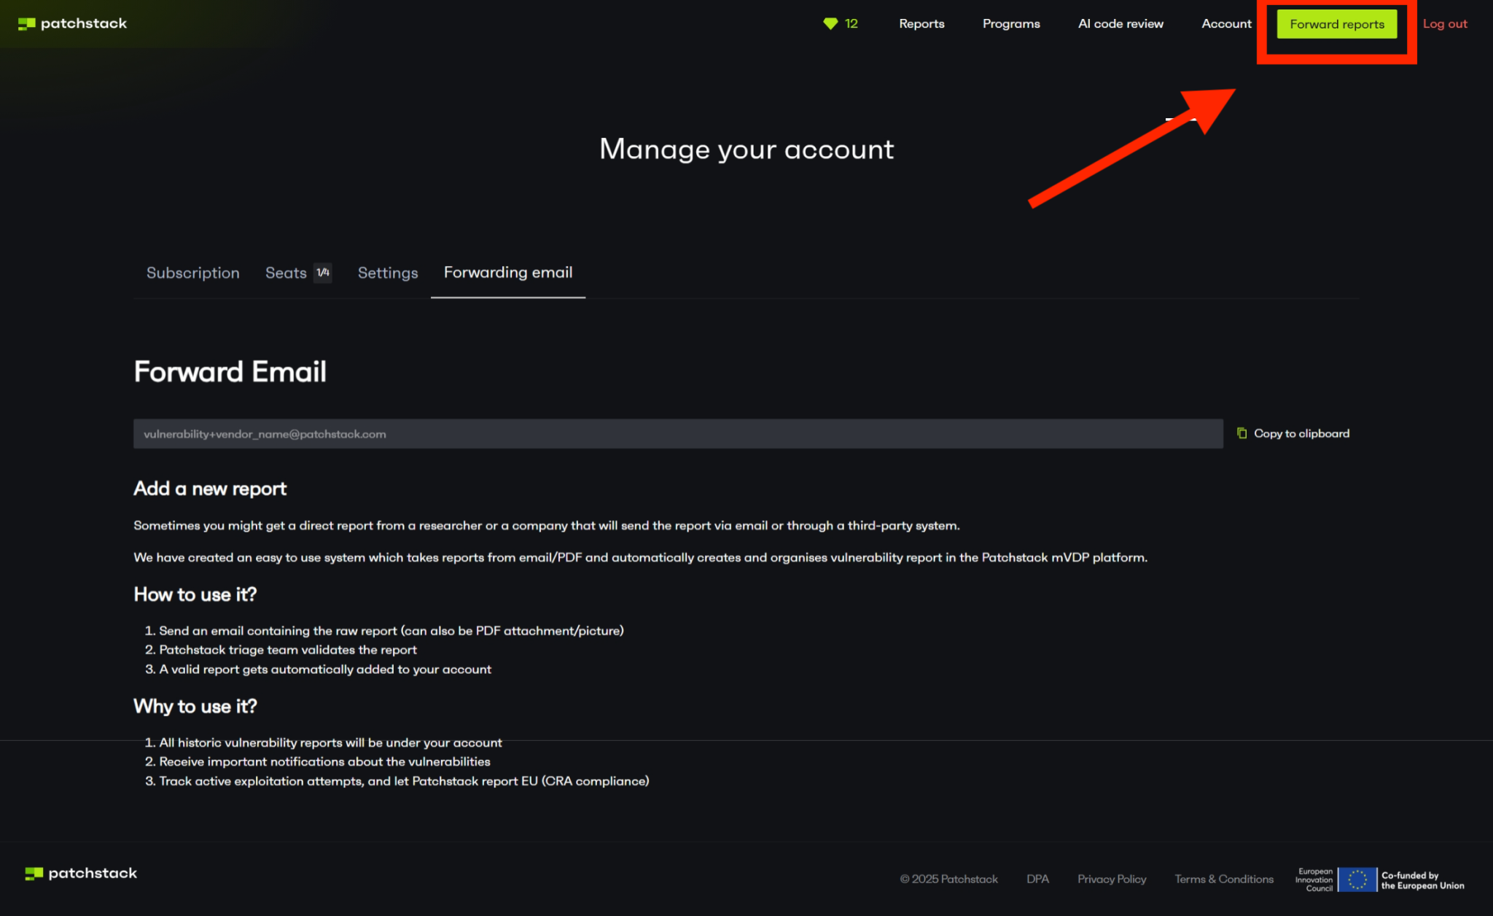Click the Patchstack logo in the header
This screenshot has width=1493, height=916.
click(x=71, y=23)
